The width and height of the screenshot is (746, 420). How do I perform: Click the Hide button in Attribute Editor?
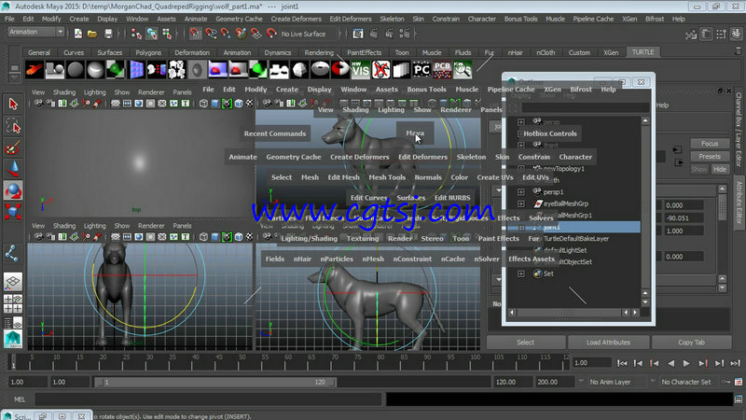pos(719,169)
